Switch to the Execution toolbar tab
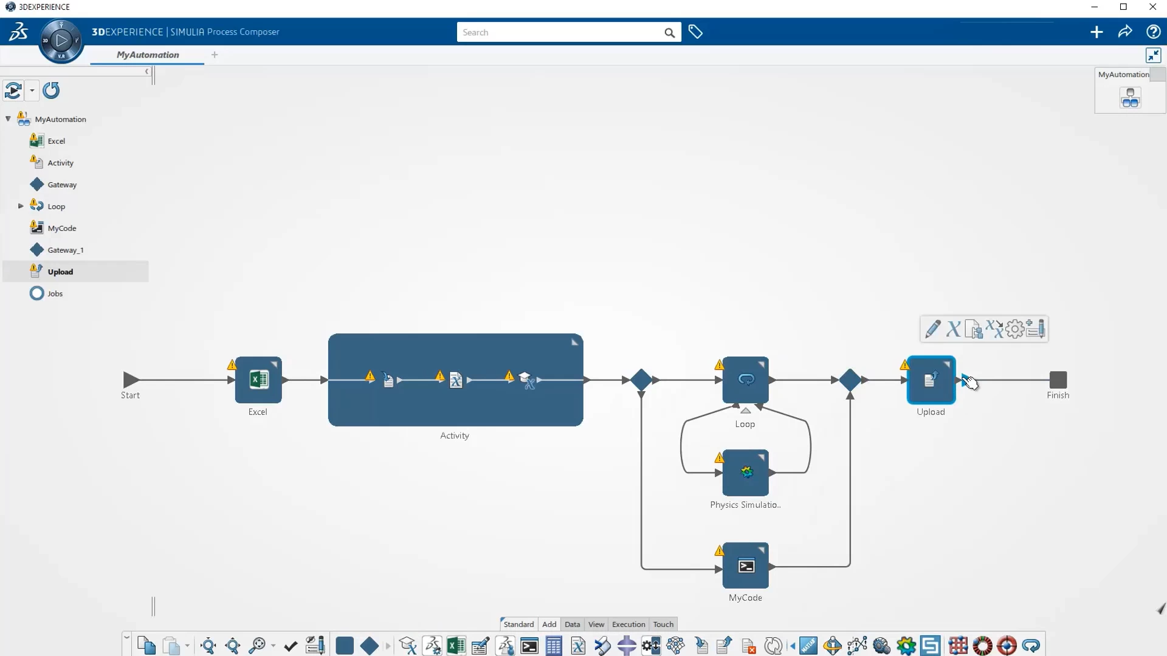This screenshot has width=1167, height=656. tap(628, 624)
